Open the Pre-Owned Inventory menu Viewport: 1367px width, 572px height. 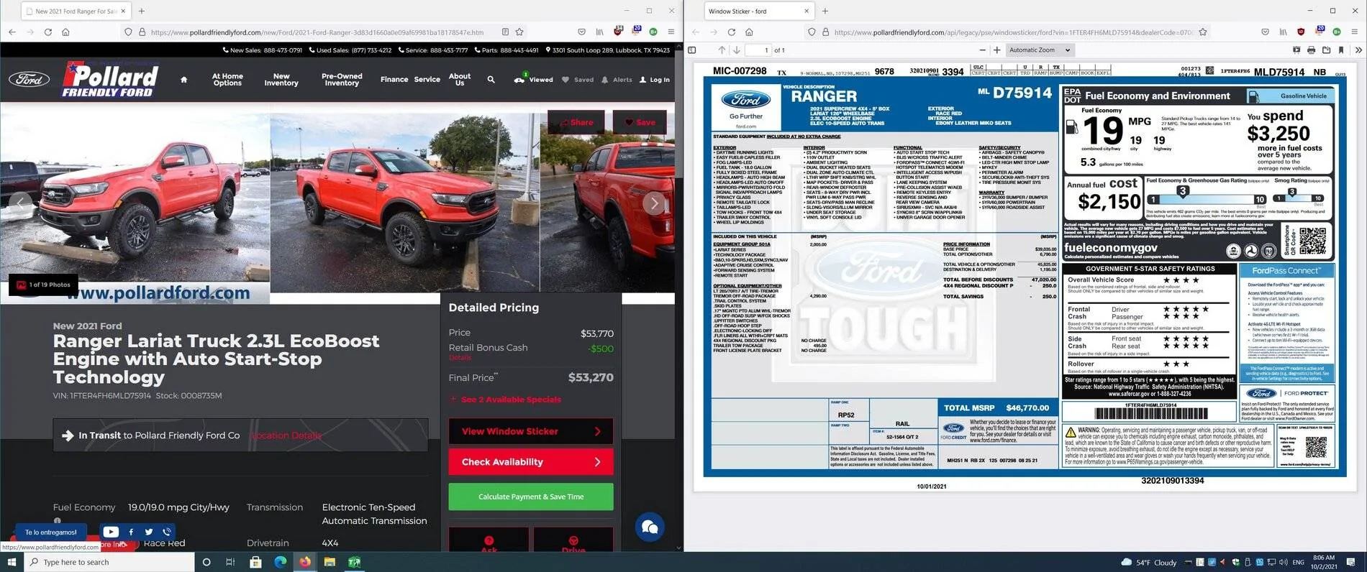(342, 80)
